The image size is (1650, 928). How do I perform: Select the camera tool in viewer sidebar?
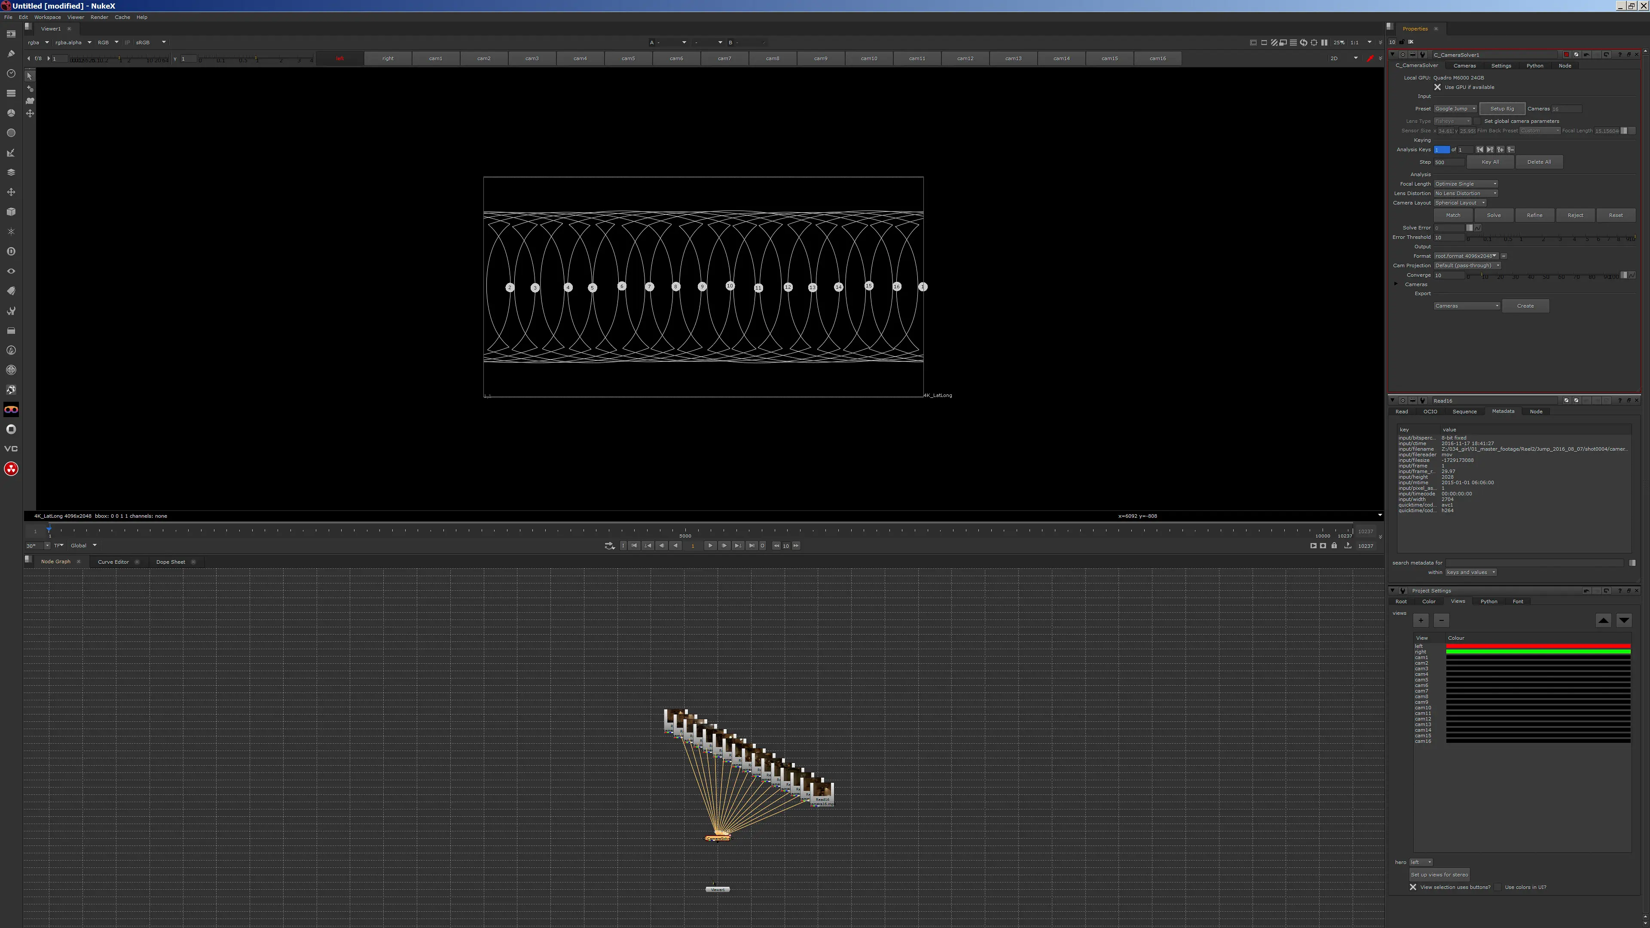30,101
